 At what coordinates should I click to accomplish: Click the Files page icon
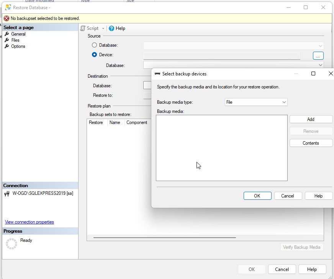[x=6, y=40]
